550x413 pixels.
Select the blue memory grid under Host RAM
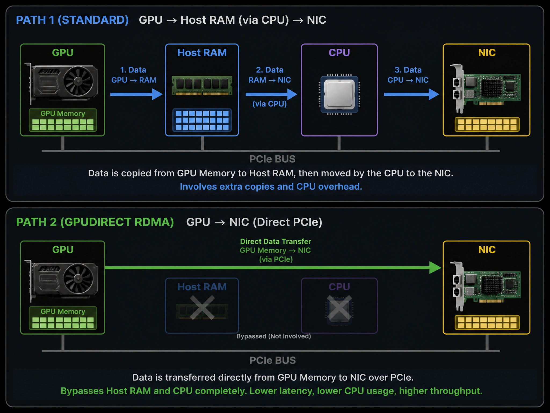tap(202, 120)
